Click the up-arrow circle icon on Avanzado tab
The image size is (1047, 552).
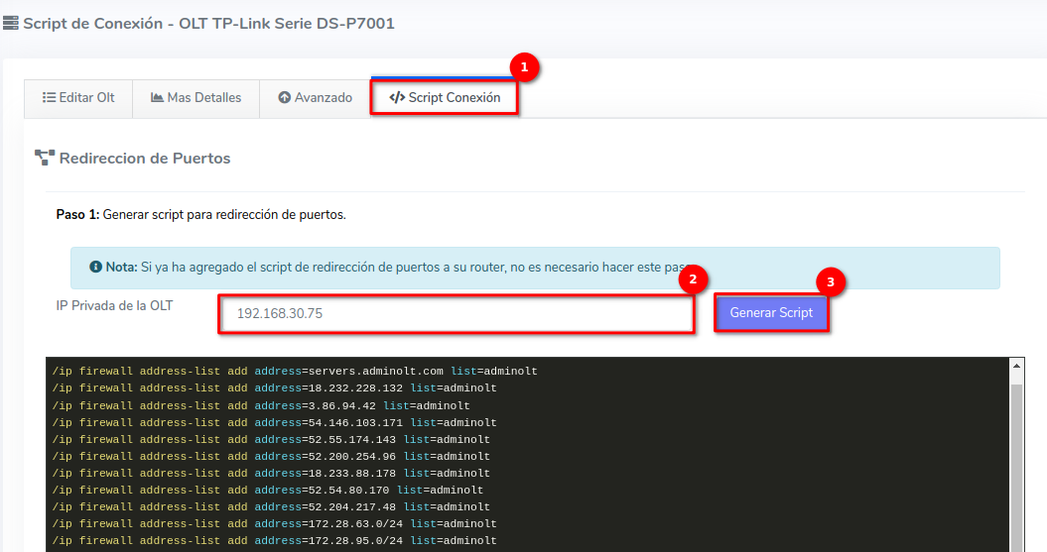pos(284,98)
